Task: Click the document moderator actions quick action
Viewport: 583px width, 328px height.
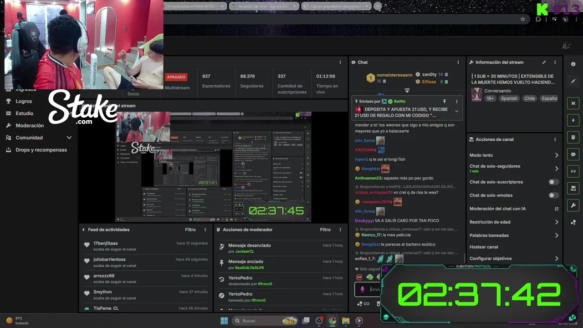Action: tap(573, 138)
